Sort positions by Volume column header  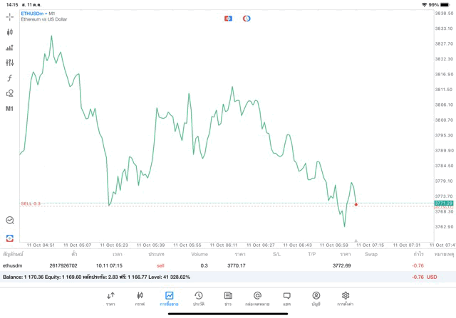(199, 254)
